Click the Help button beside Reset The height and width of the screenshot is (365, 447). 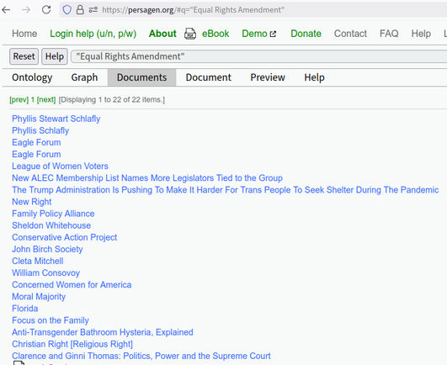[x=55, y=56]
